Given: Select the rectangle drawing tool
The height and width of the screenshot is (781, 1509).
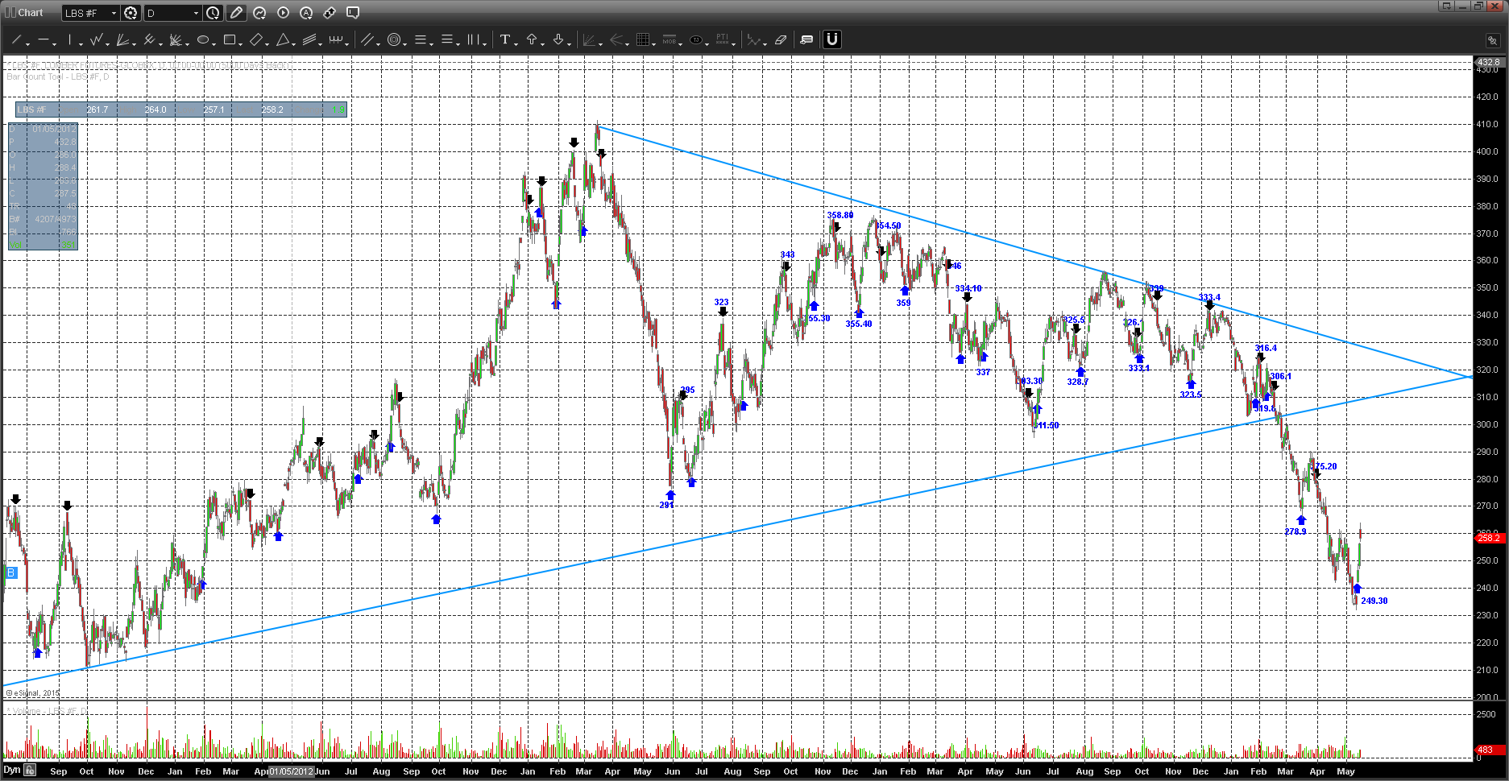Looking at the screenshot, I should (230, 39).
